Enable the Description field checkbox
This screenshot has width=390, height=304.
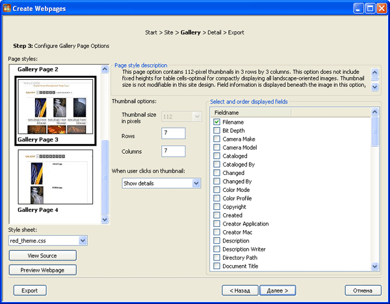(216, 240)
